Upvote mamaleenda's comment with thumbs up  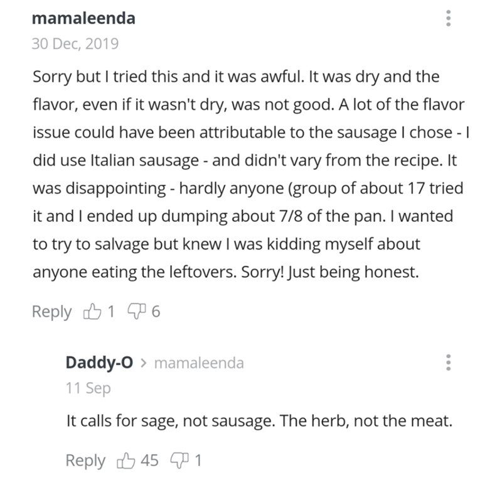(x=91, y=312)
